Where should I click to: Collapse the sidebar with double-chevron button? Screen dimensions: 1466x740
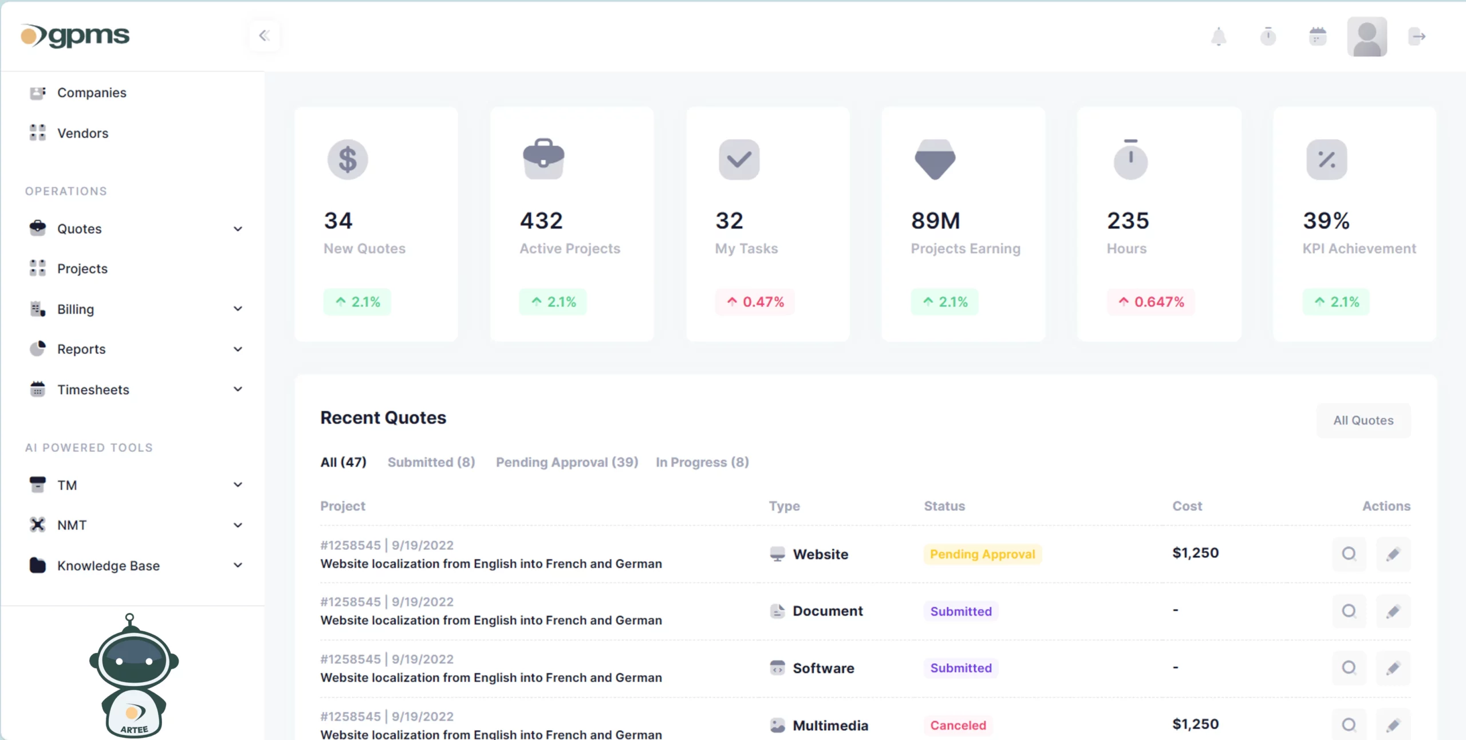(265, 35)
